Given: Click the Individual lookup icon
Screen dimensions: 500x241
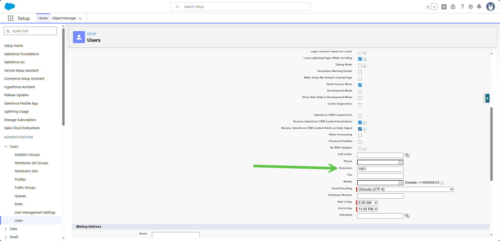Looking at the screenshot, I should 407,216.
